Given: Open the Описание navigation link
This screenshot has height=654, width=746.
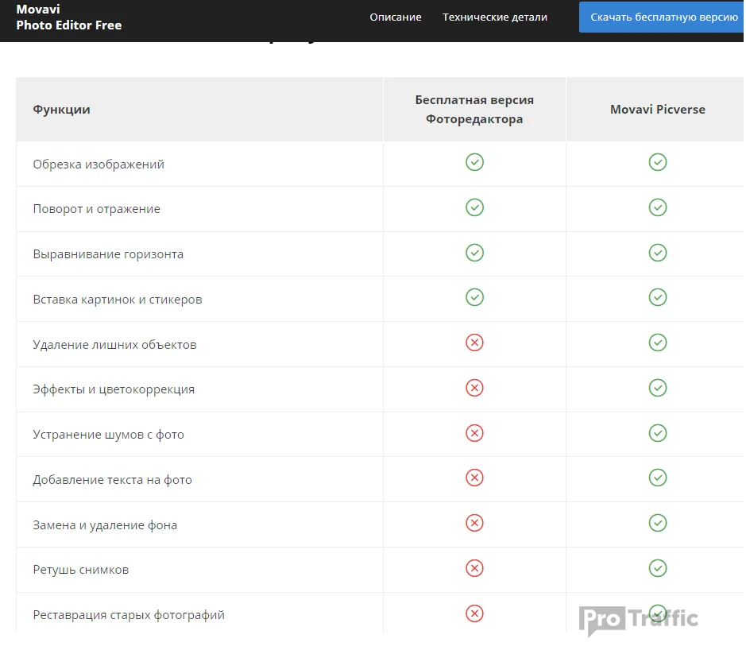Looking at the screenshot, I should pyautogui.click(x=396, y=17).
